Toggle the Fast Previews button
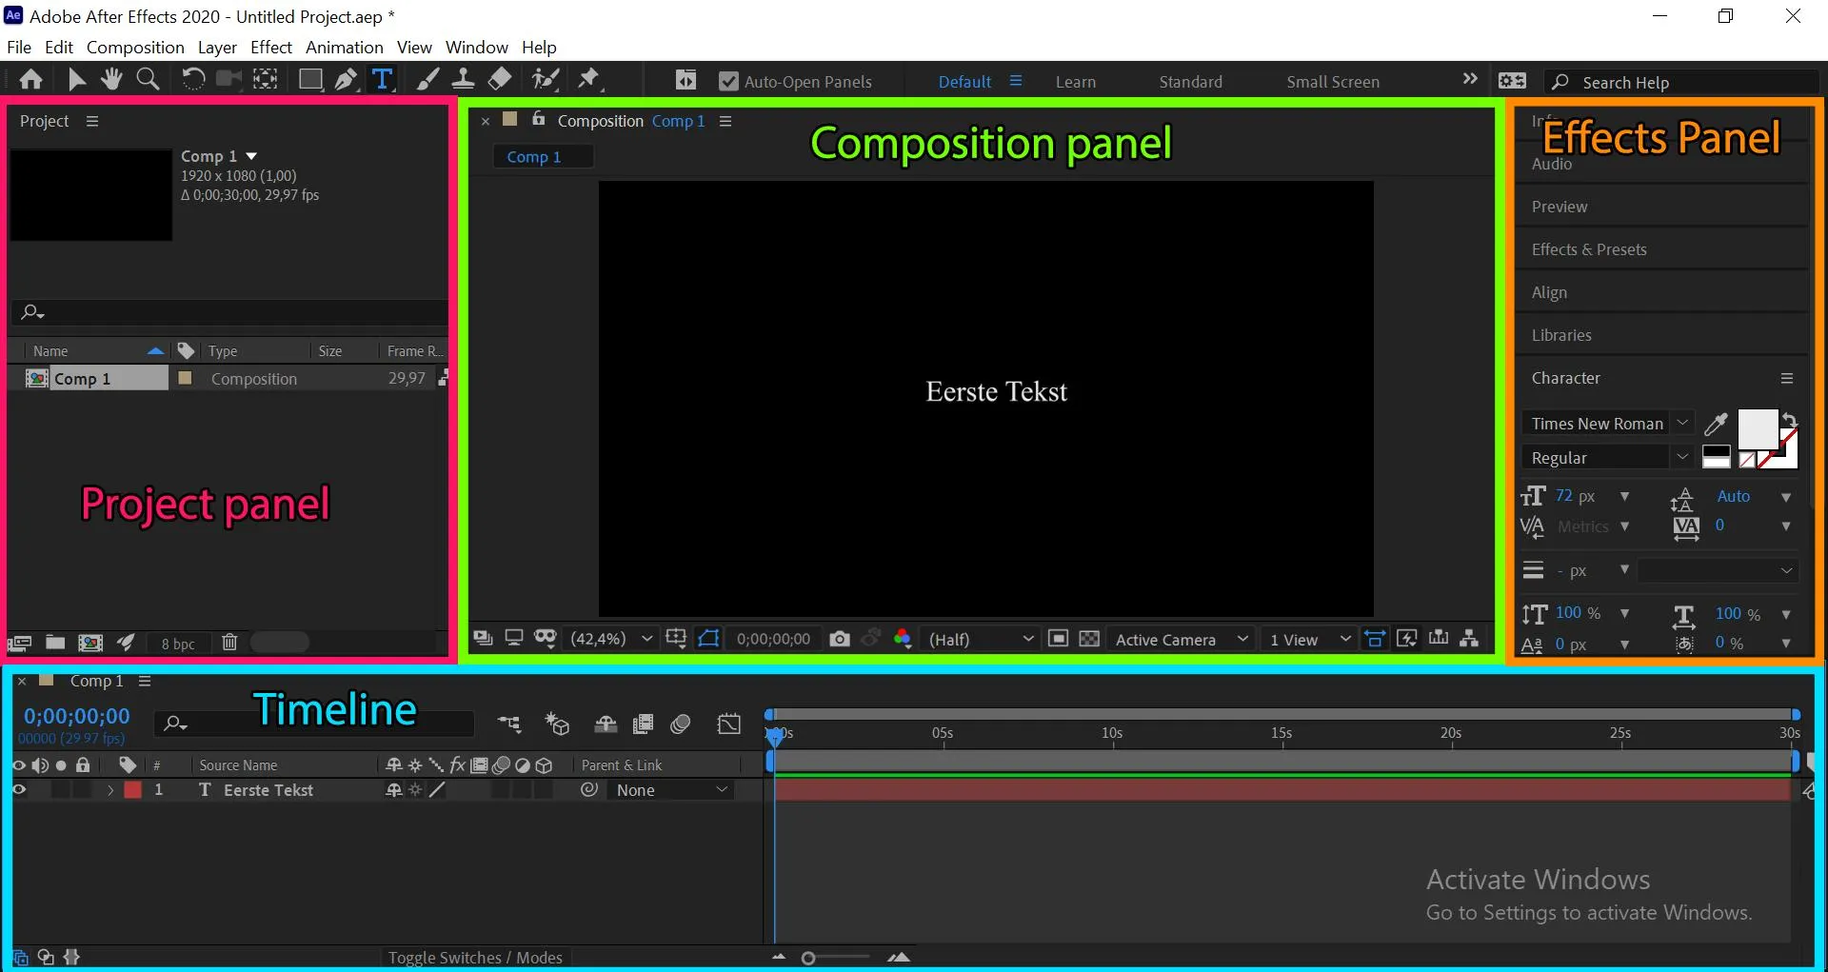The image size is (1828, 972). point(1406,639)
